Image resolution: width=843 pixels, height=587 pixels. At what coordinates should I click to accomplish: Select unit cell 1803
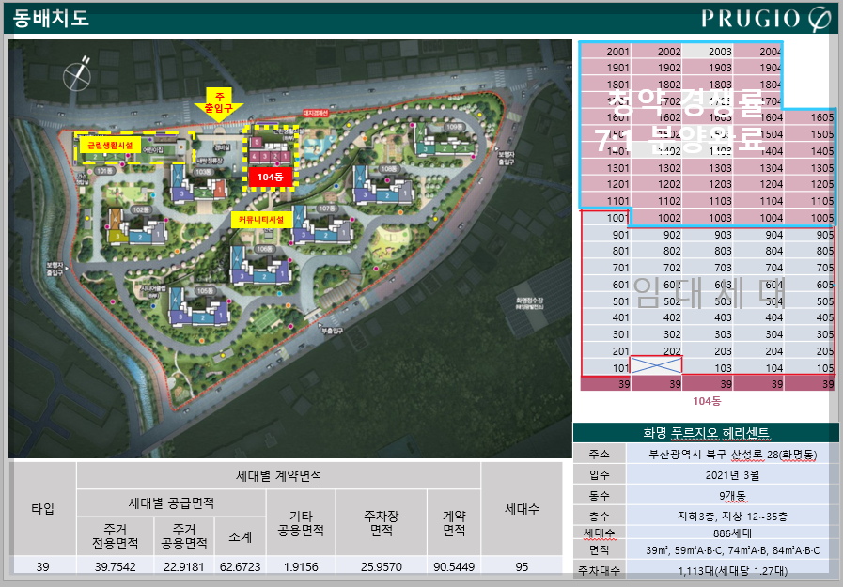point(707,85)
